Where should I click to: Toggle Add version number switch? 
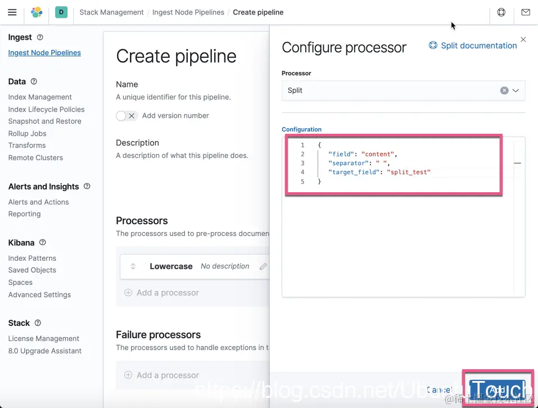tap(126, 116)
